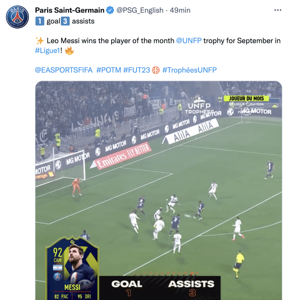
Task: Click the blue verified badge icon
Action: point(110,10)
